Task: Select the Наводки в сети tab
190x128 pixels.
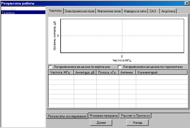Action: 135,11
